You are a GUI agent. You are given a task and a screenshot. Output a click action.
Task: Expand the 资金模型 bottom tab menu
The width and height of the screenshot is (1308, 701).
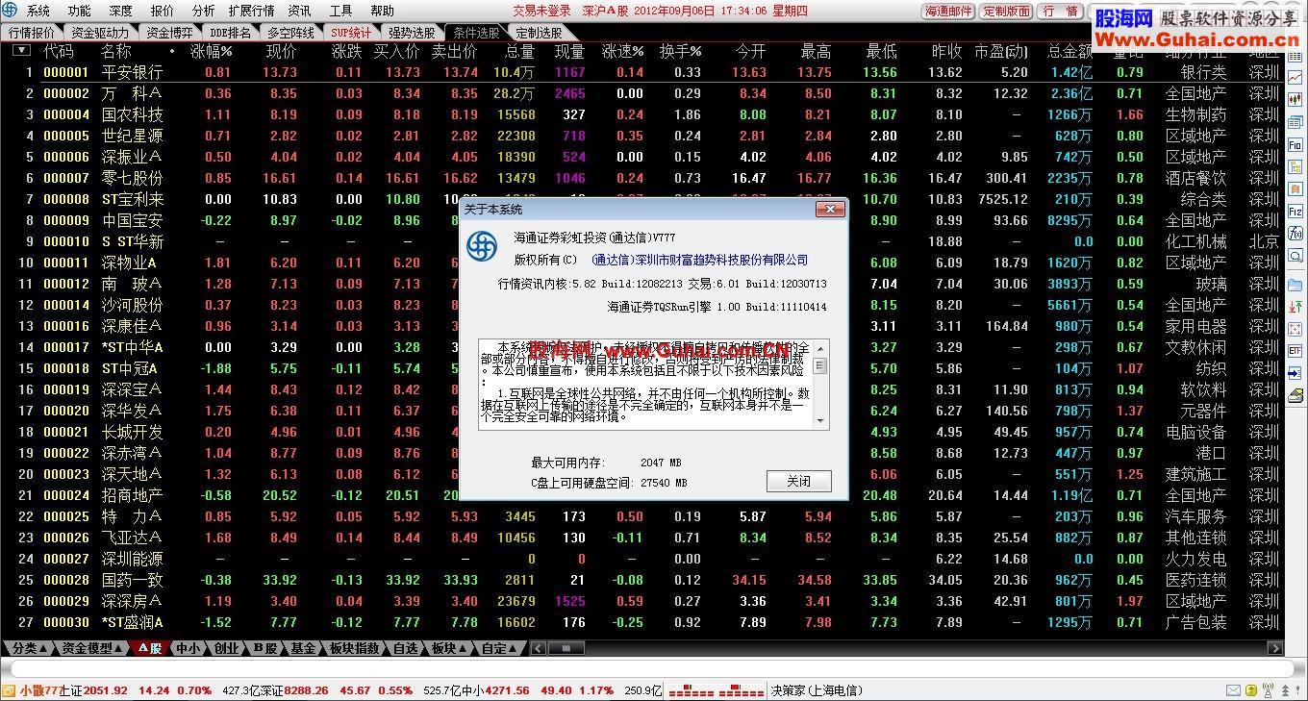[93, 648]
